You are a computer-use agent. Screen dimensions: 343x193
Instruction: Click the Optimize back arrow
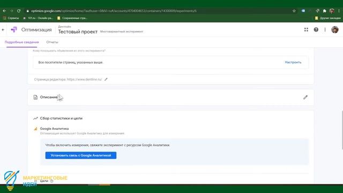[3, 29]
